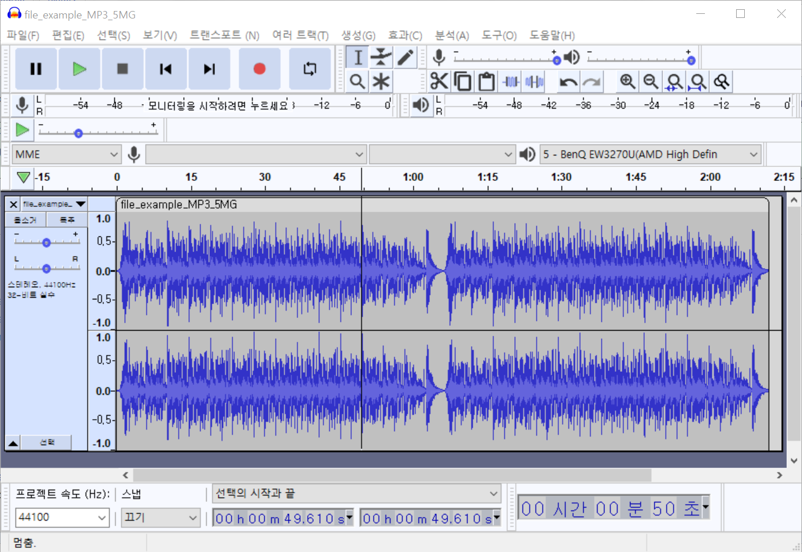Open the recording channels dropdown
802x552 pixels.
[x=441, y=154]
